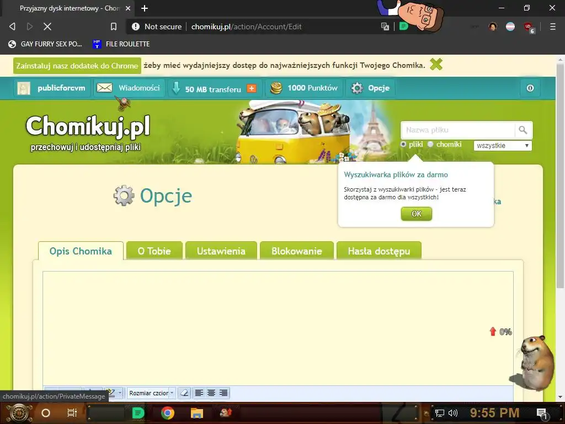The image size is (565, 424).
Task: Go back with the browser back arrow
Action: point(12,26)
